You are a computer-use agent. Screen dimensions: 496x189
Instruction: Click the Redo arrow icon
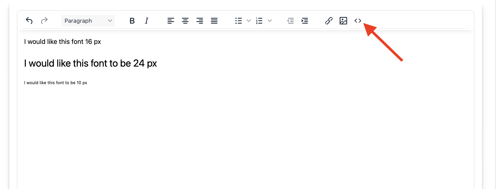point(44,21)
